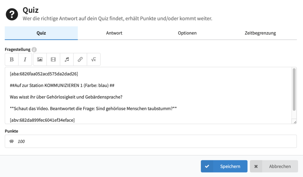This screenshot has width=303, height=177.
Task: Save the quiz with Speichern
Action: click(224, 166)
